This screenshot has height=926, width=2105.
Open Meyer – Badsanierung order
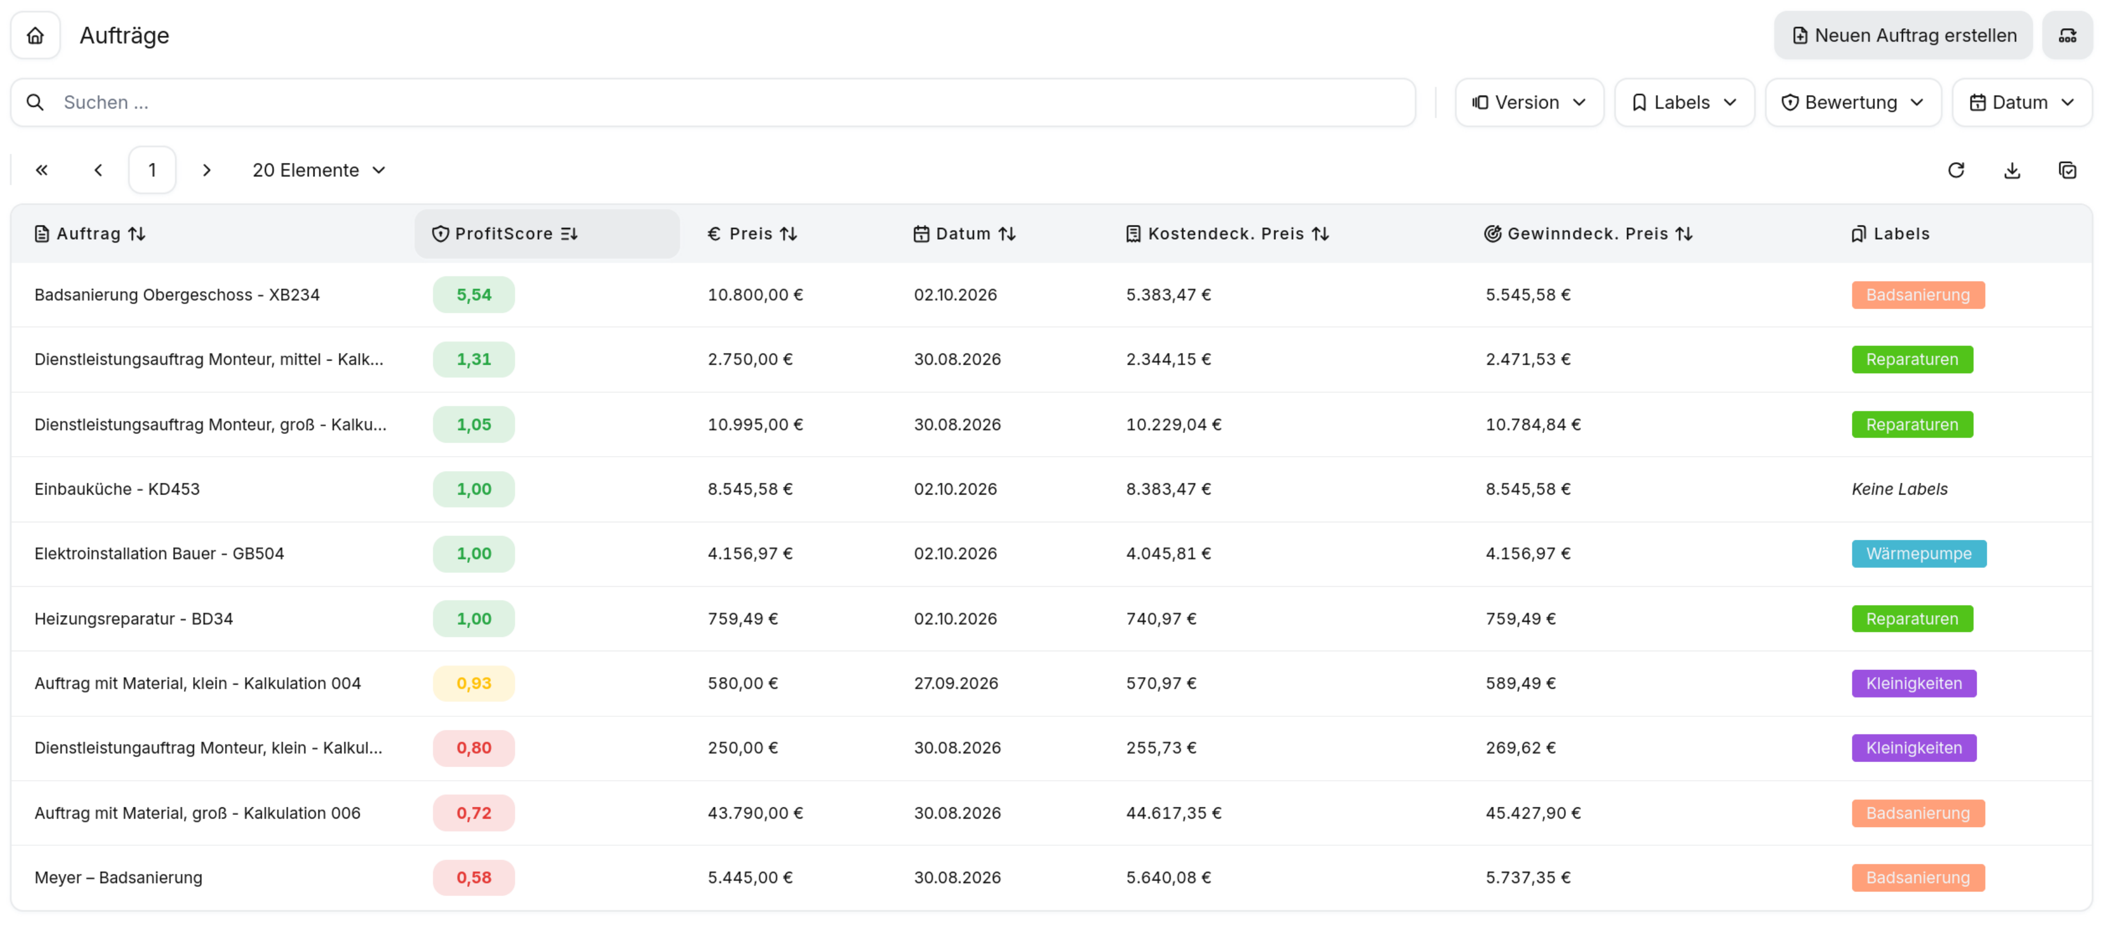pos(119,878)
